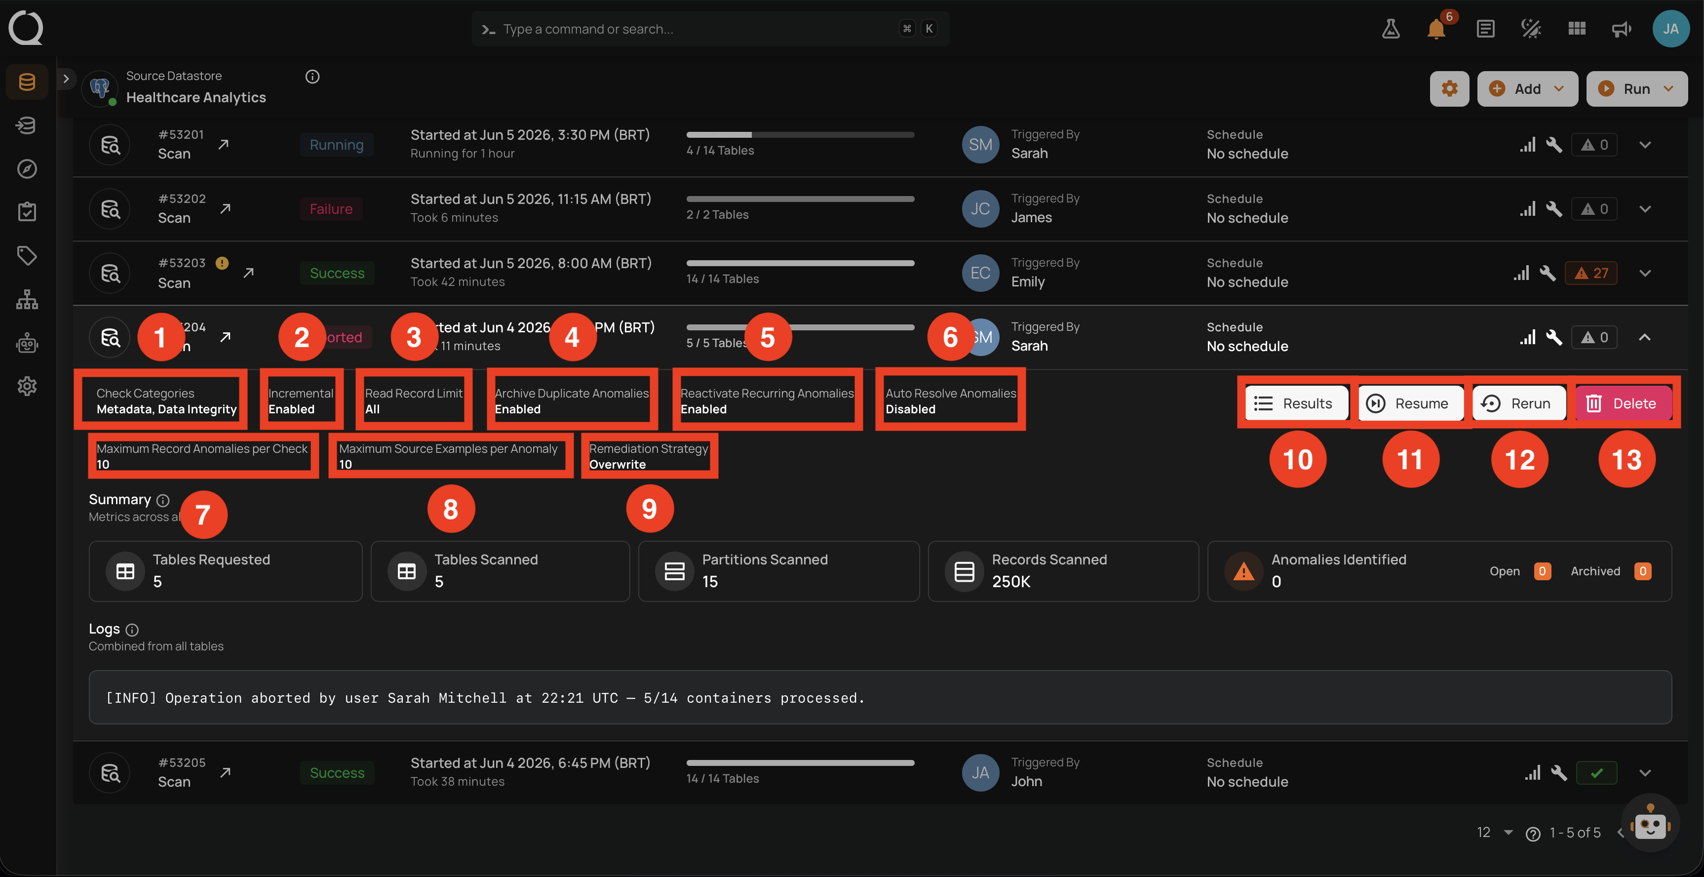Open the explore compass sidebar icon
This screenshot has width=1704, height=877.
click(x=27, y=169)
